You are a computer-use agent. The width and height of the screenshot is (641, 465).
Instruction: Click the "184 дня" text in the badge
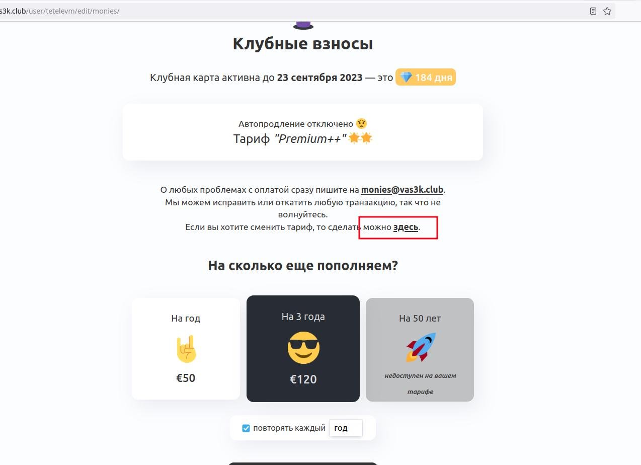click(433, 77)
